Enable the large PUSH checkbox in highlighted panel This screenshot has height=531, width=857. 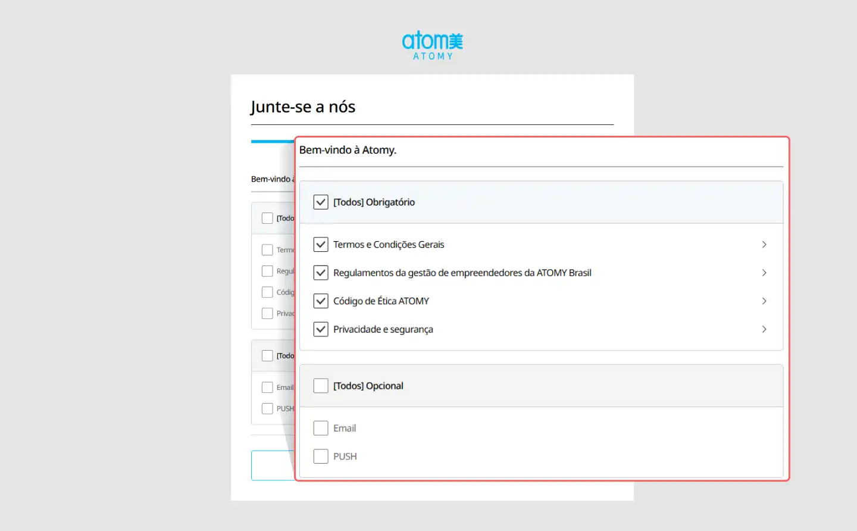click(321, 457)
